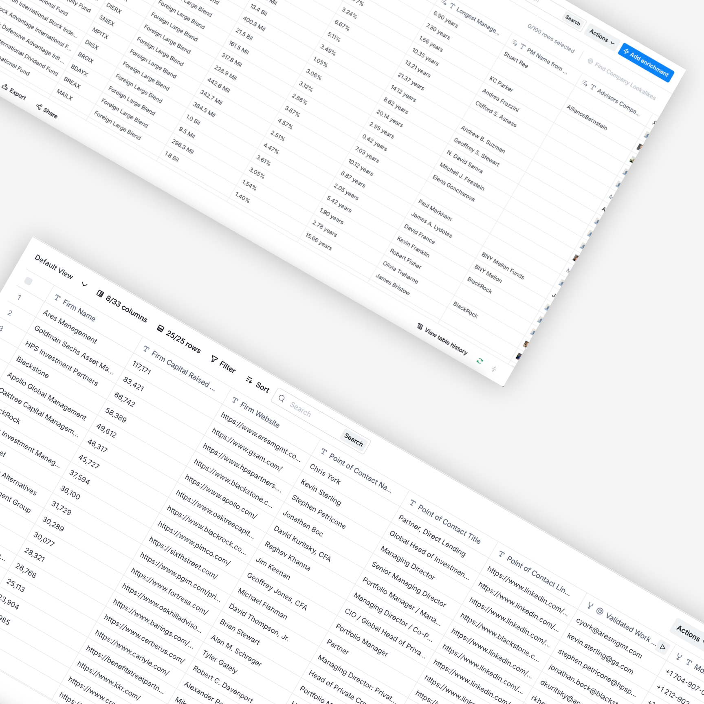Image resolution: width=704 pixels, height=704 pixels.
Task: Click the Senior Managing Director cell
Action: click(409, 583)
